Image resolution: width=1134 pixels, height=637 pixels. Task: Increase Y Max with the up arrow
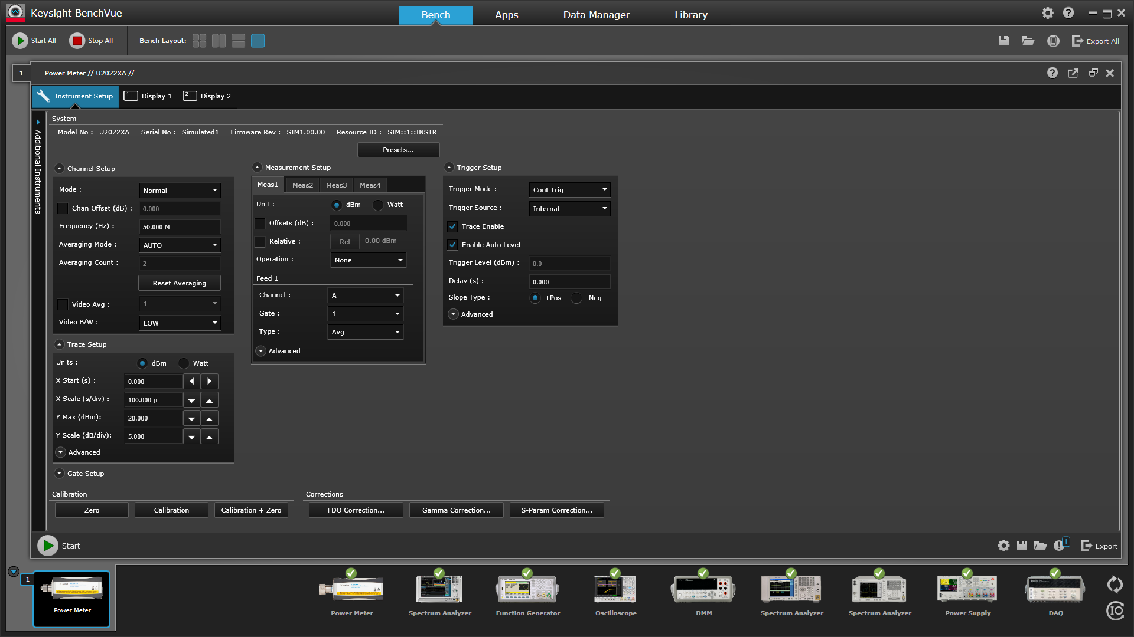[x=209, y=419]
